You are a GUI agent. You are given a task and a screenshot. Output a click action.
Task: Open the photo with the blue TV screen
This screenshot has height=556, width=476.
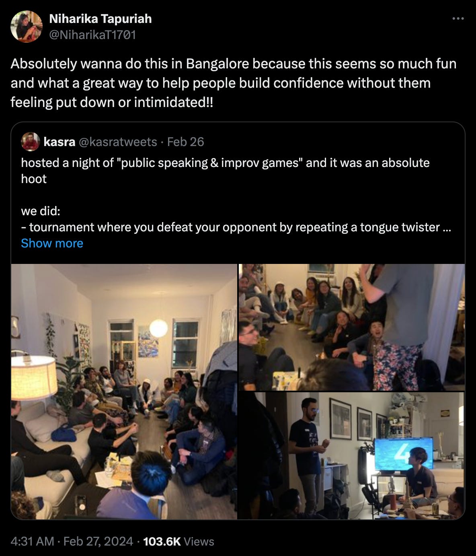352,455
